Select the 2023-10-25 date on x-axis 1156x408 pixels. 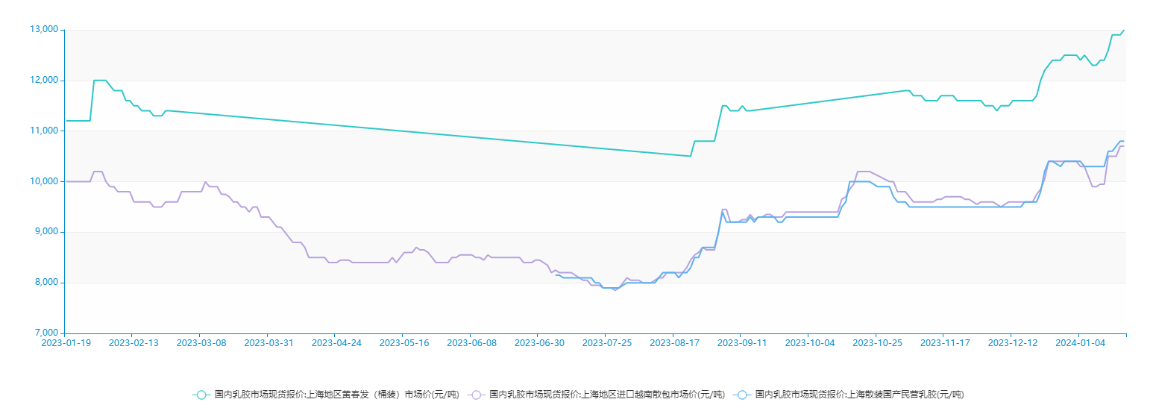tap(876, 343)
